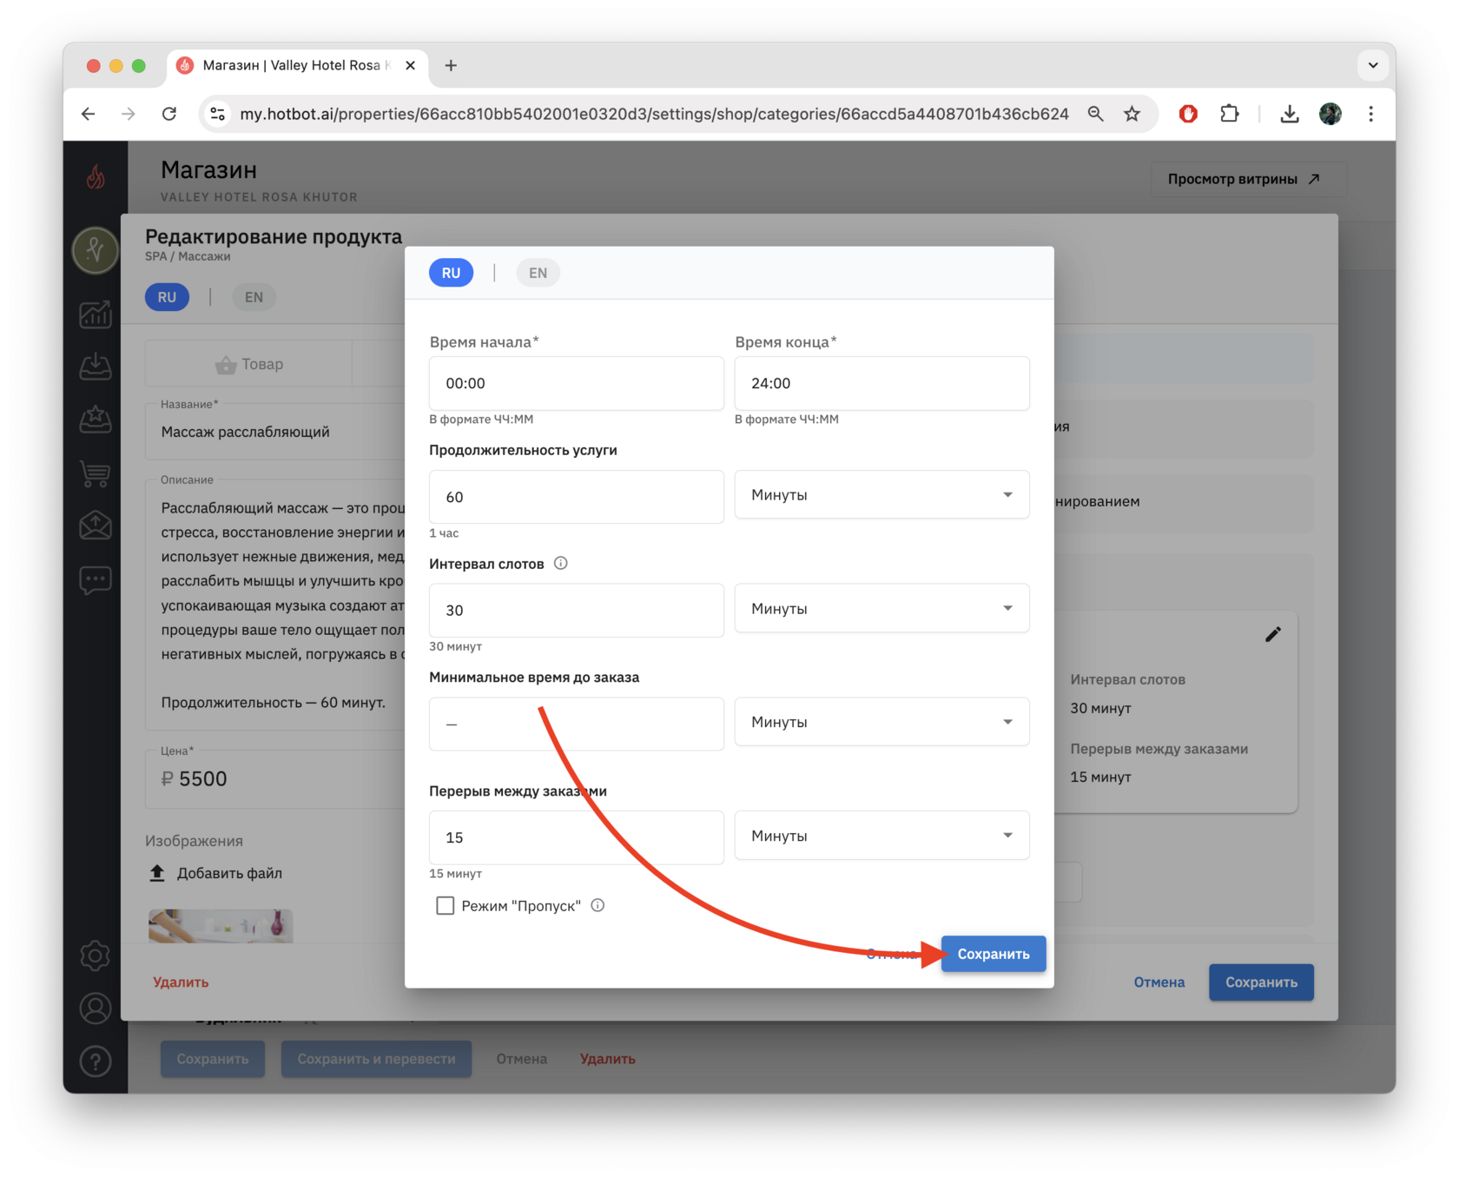Open the red ad blocker extension icon
The image size is (1459, 1177).
[1188, 114]
